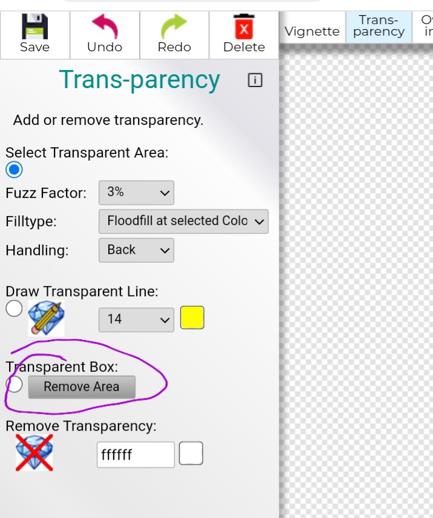
Task: Open the Trans-parency info icon
Action: (255, 80)
